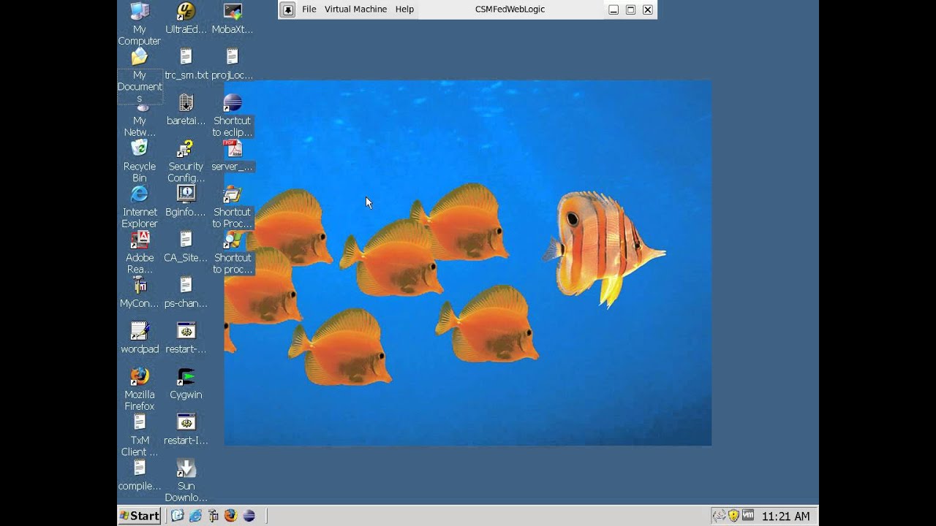Click the Windows Start button
The height and width of the screenshot is (526, 936).
[x=140, y=516]
